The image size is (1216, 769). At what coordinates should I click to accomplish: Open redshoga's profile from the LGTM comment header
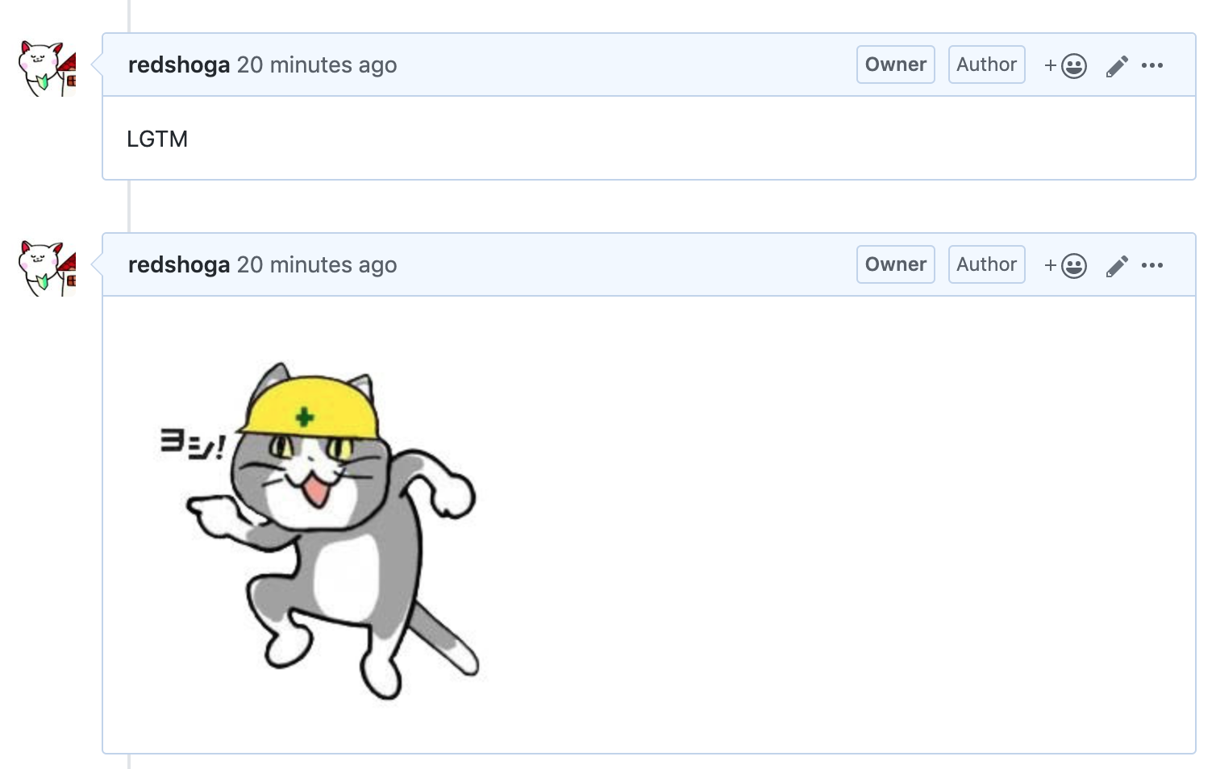pos(179,64)
